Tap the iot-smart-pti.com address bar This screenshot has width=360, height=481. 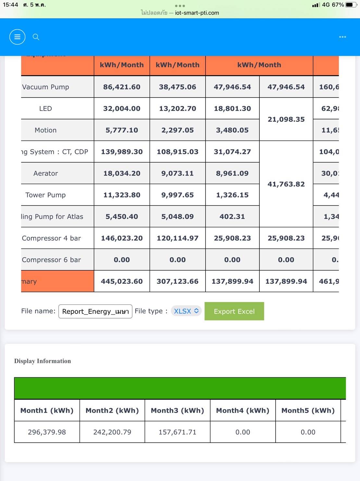coord(180,13)
